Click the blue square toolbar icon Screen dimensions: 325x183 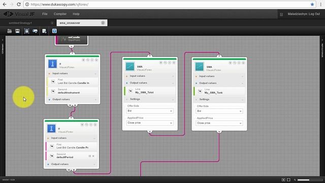click(54, 31)
